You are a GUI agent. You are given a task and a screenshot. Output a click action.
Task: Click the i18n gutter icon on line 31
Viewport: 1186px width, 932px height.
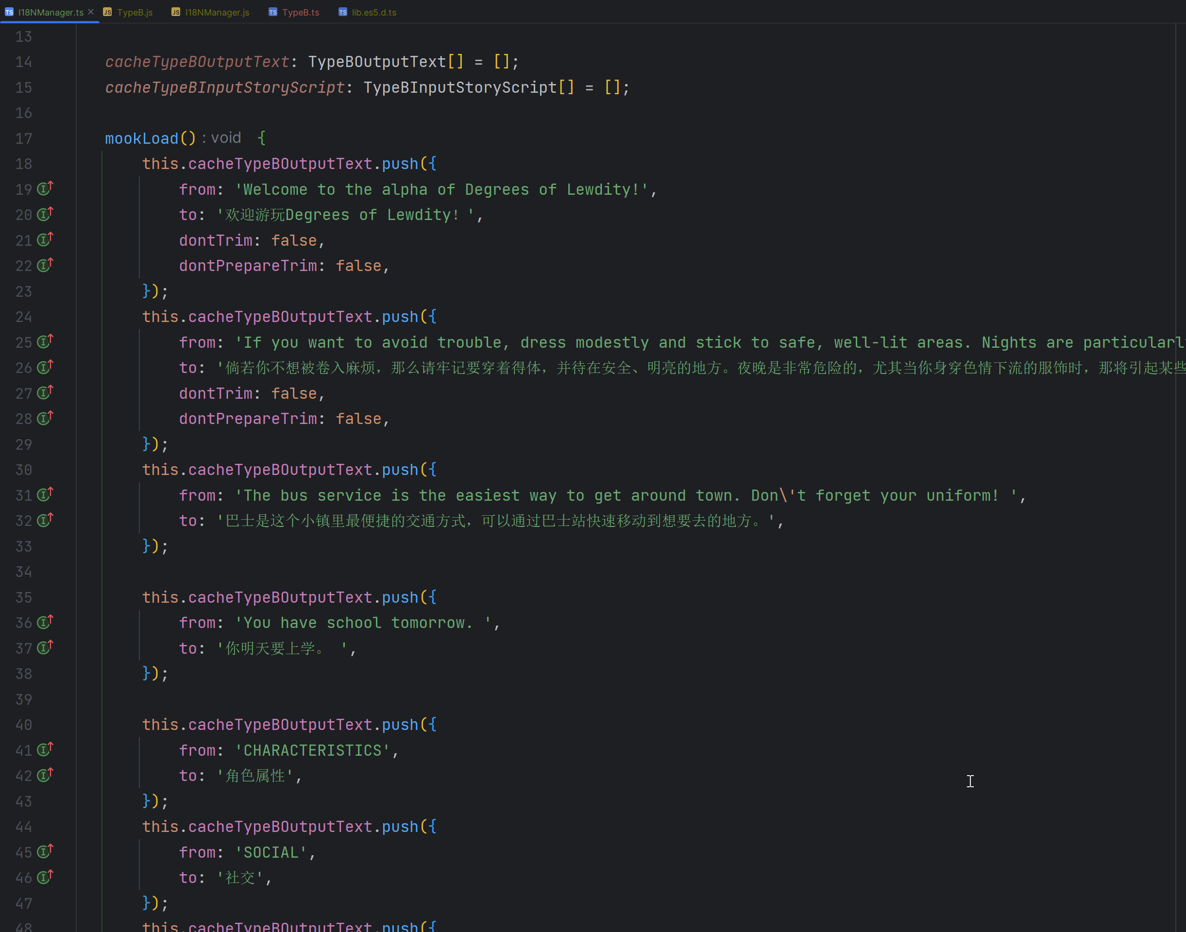point(45,494)
